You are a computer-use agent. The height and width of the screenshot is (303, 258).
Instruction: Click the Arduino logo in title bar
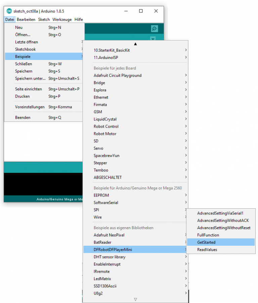[9, 11]
